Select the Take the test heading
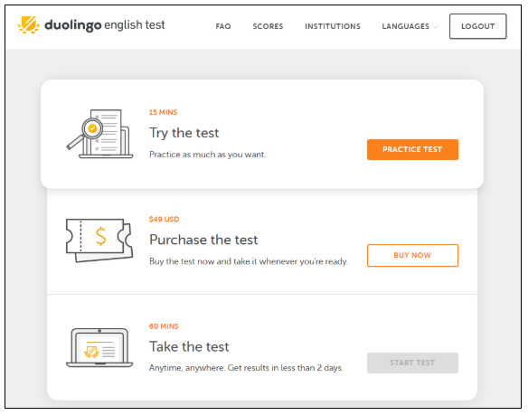The width and height of the screenshot is (528, 415). click(x=189, y=346)
